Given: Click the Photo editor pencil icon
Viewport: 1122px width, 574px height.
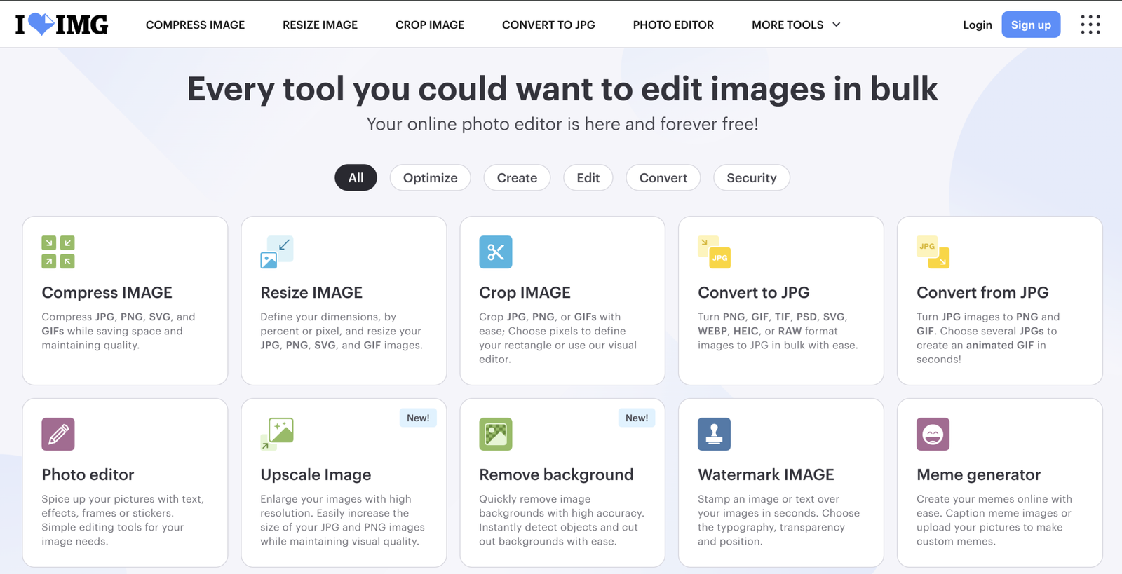Looking at the screenshot, I should point(58,435).
